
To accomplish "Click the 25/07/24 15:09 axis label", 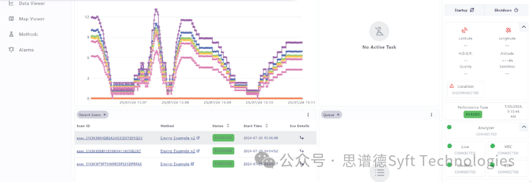I will tap(218, 102).
